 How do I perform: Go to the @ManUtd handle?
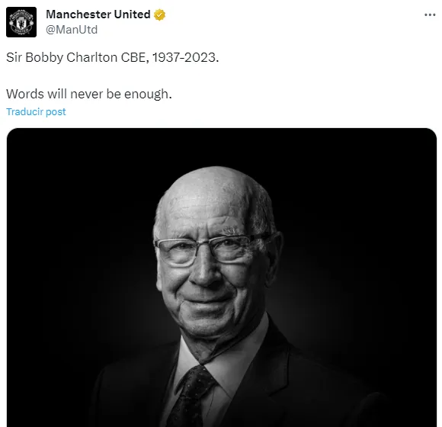[x=72, y=30]
